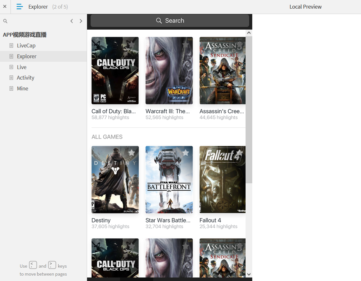Click the 'ALL GAMES' section heading
The width and height of the screenshot is (361, 281).
point(107,137)
